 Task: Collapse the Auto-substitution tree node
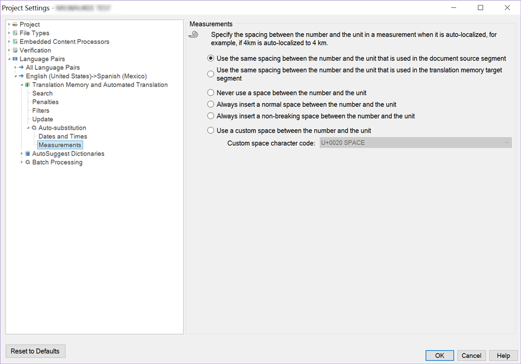pos(28,128)
